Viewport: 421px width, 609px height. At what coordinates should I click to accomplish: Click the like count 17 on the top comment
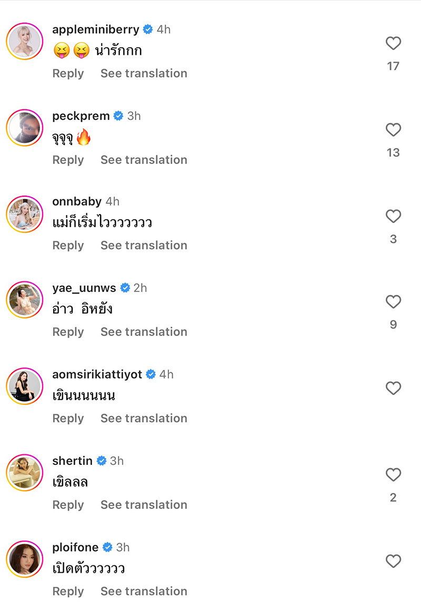point(393,66)
